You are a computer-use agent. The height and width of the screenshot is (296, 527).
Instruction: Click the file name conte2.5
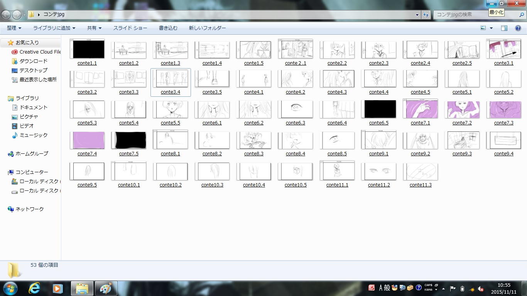coord(462,63)
